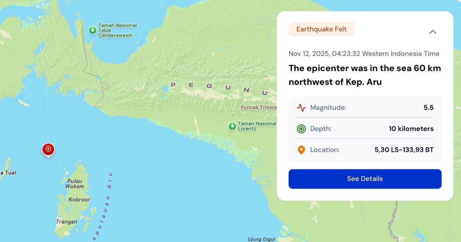Click the green Depth concentric-circles icon
This screenshot has height=242, width=461.
point(301,129)
